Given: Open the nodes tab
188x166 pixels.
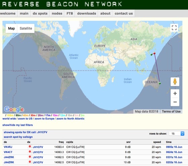Looking at the screenshot, I should [57, 13].
